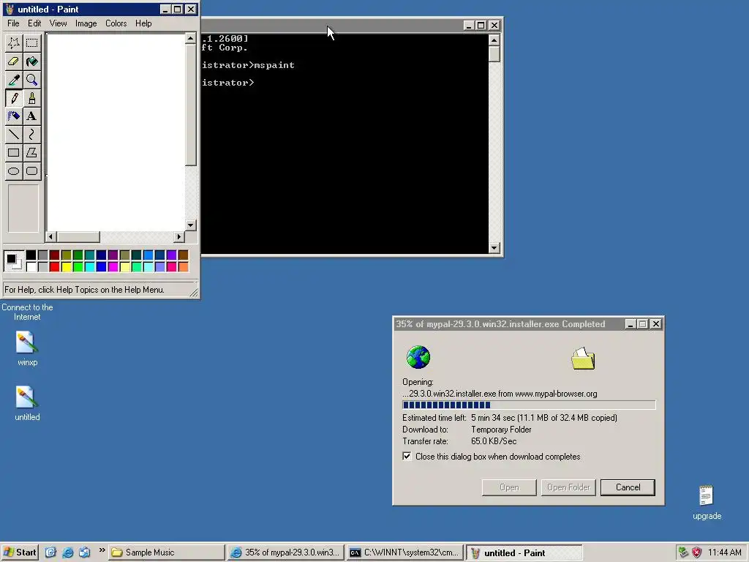The height and width of the screenshot is (562, 749).
Task: Click Paint canvas scroll down arrow
Action: (191, 225)
